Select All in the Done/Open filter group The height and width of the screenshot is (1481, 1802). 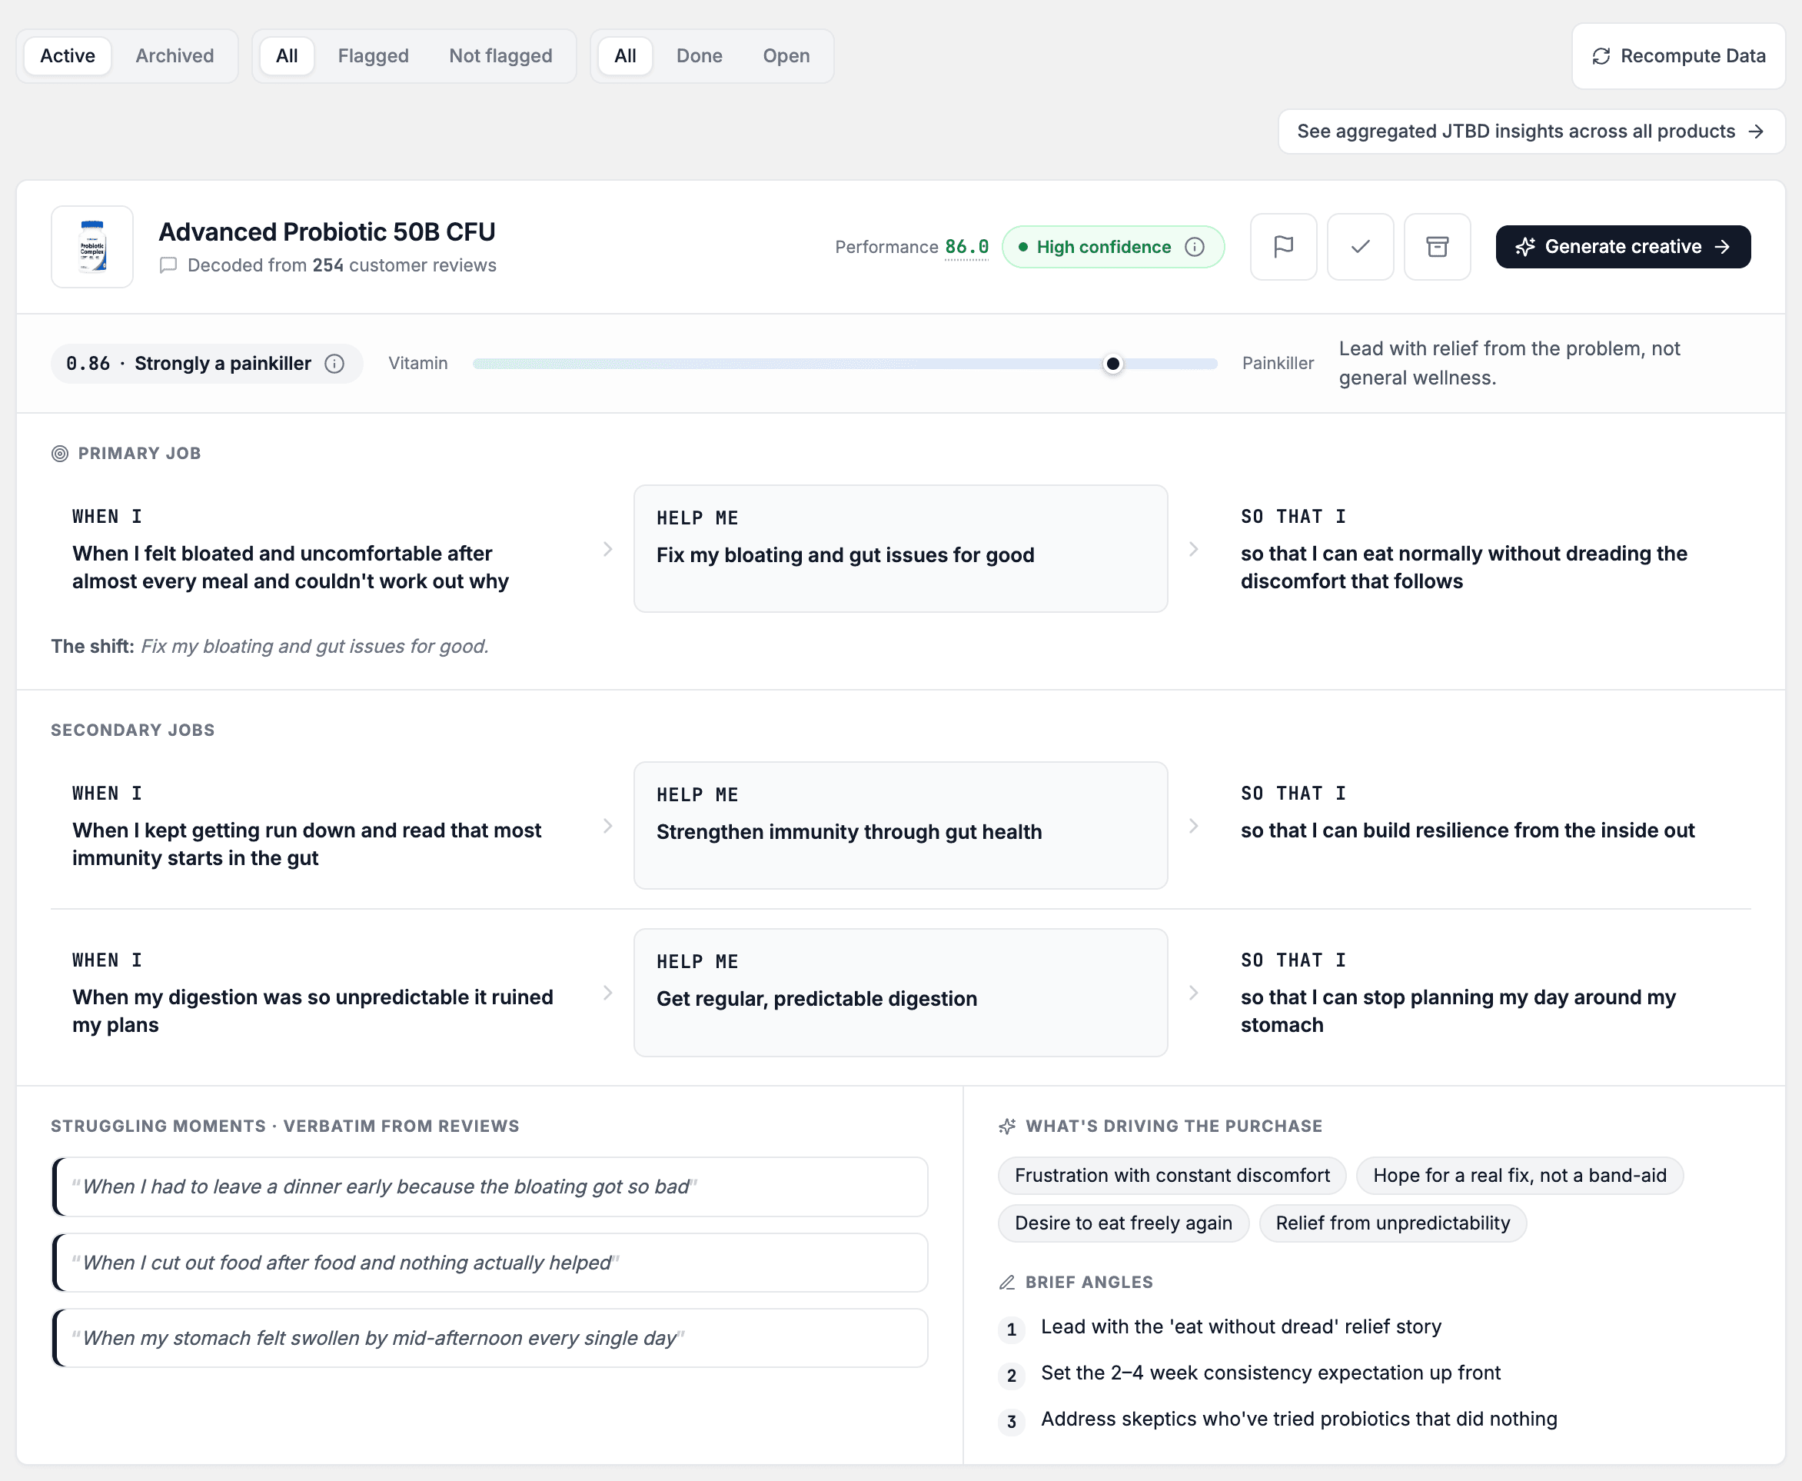pos(625,56)
